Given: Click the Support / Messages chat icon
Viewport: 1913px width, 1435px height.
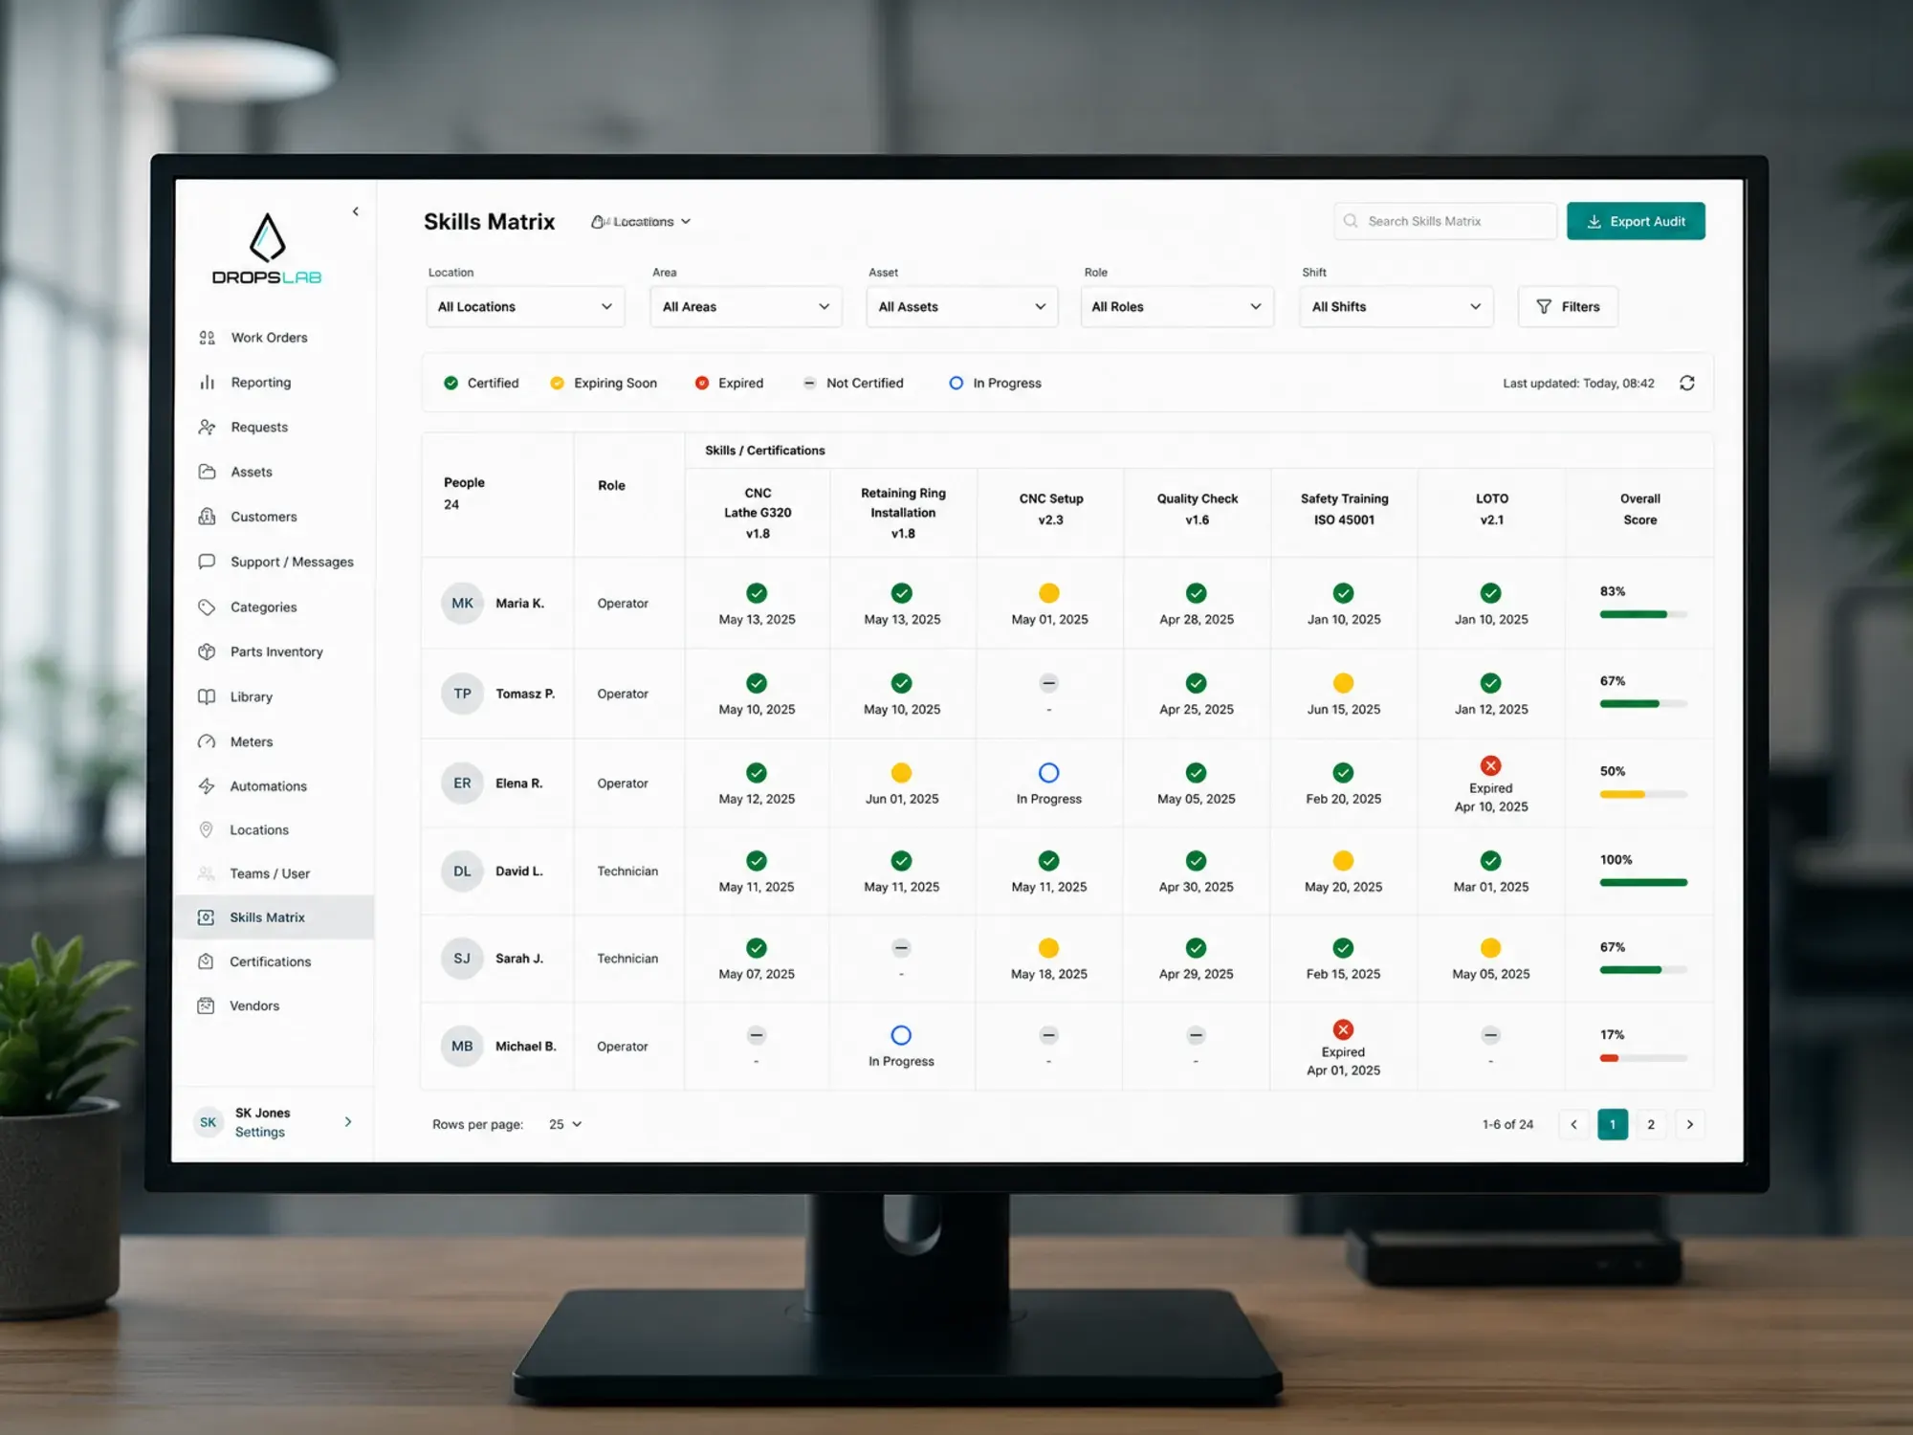Looking at the screenshot, I should coord(207,562).
